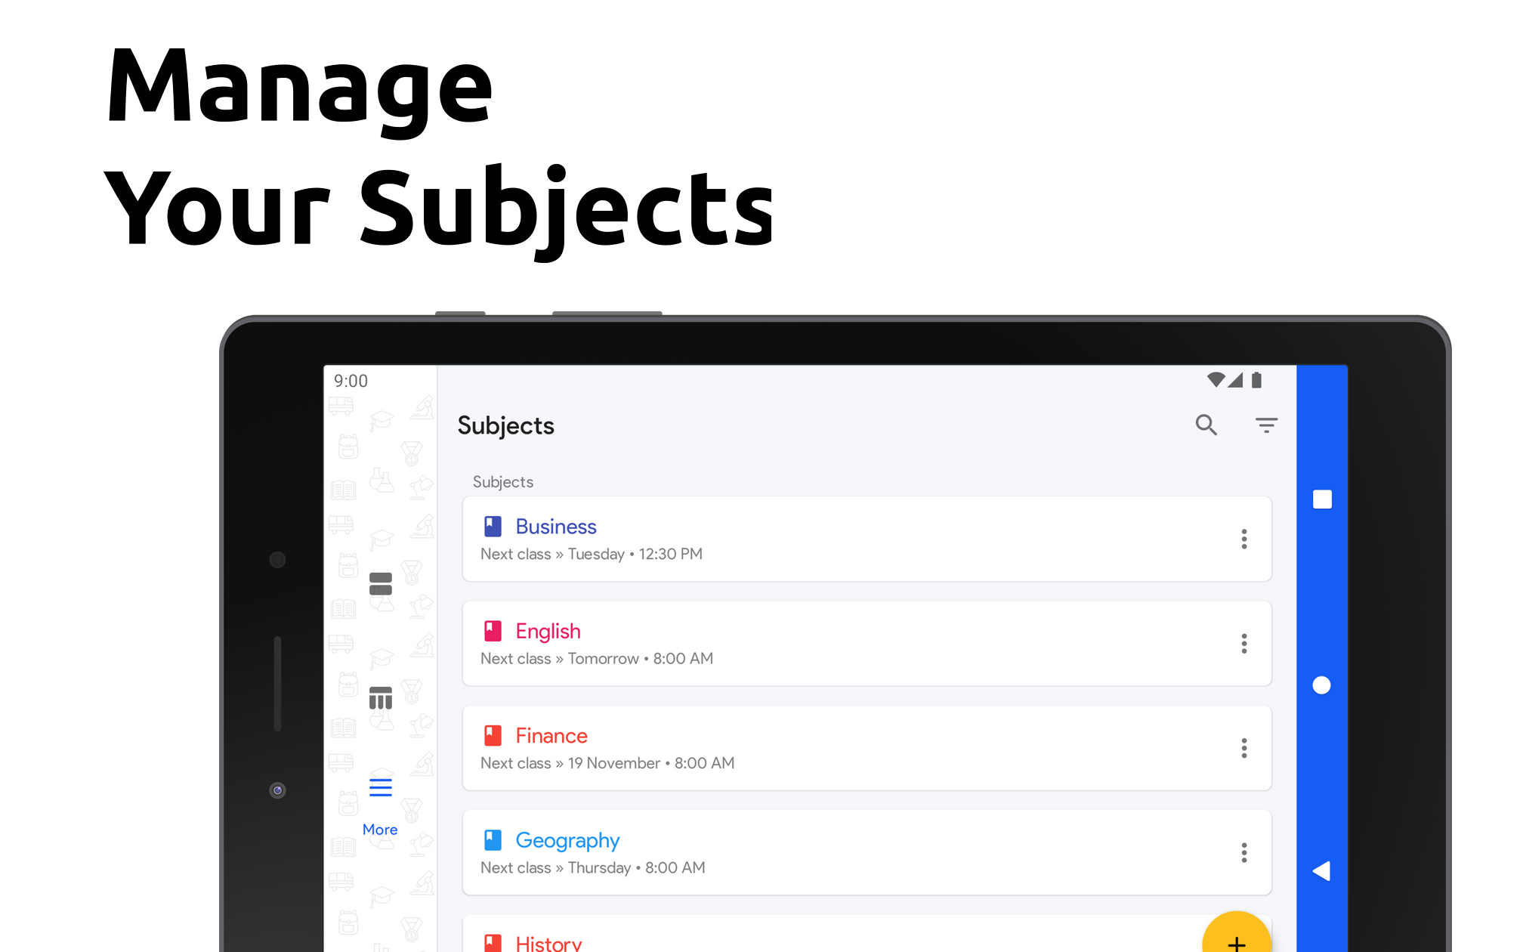This screenshot has height=952, width=1523.
Task: Open the timetable columns icon in the sidebar
Action: (380, 698)
